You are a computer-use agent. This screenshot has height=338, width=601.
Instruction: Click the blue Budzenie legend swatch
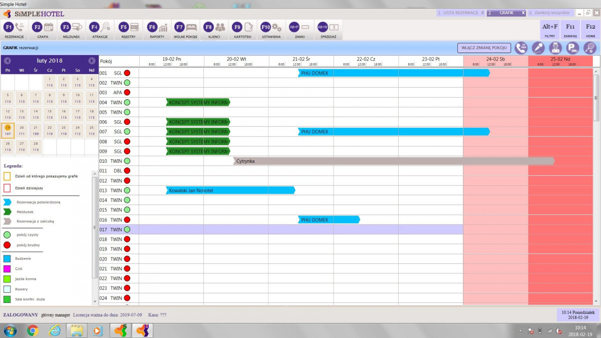[7, 259]
